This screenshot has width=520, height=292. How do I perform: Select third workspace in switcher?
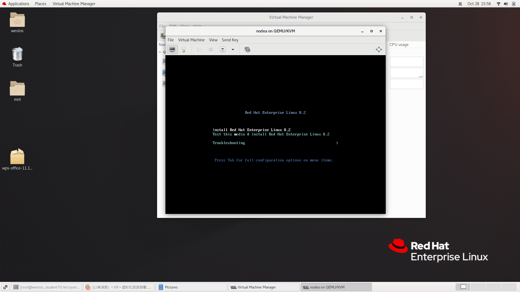[x=494, y=287]
